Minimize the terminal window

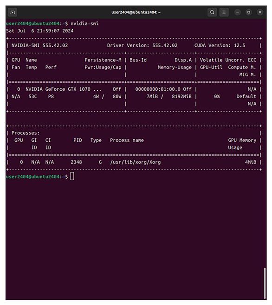[238, 12]
